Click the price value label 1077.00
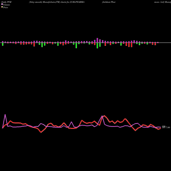The height and width of the screenshot is (171, 171). click(166, 127)
